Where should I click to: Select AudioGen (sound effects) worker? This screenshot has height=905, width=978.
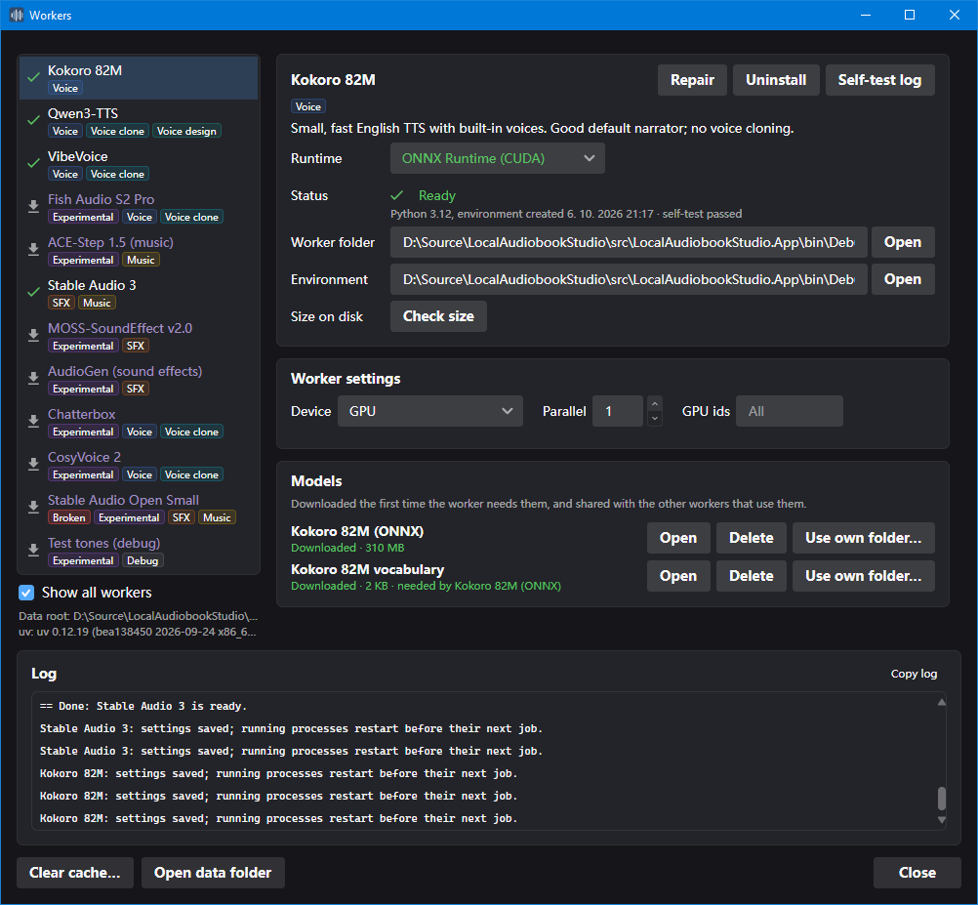click(139, 379)
